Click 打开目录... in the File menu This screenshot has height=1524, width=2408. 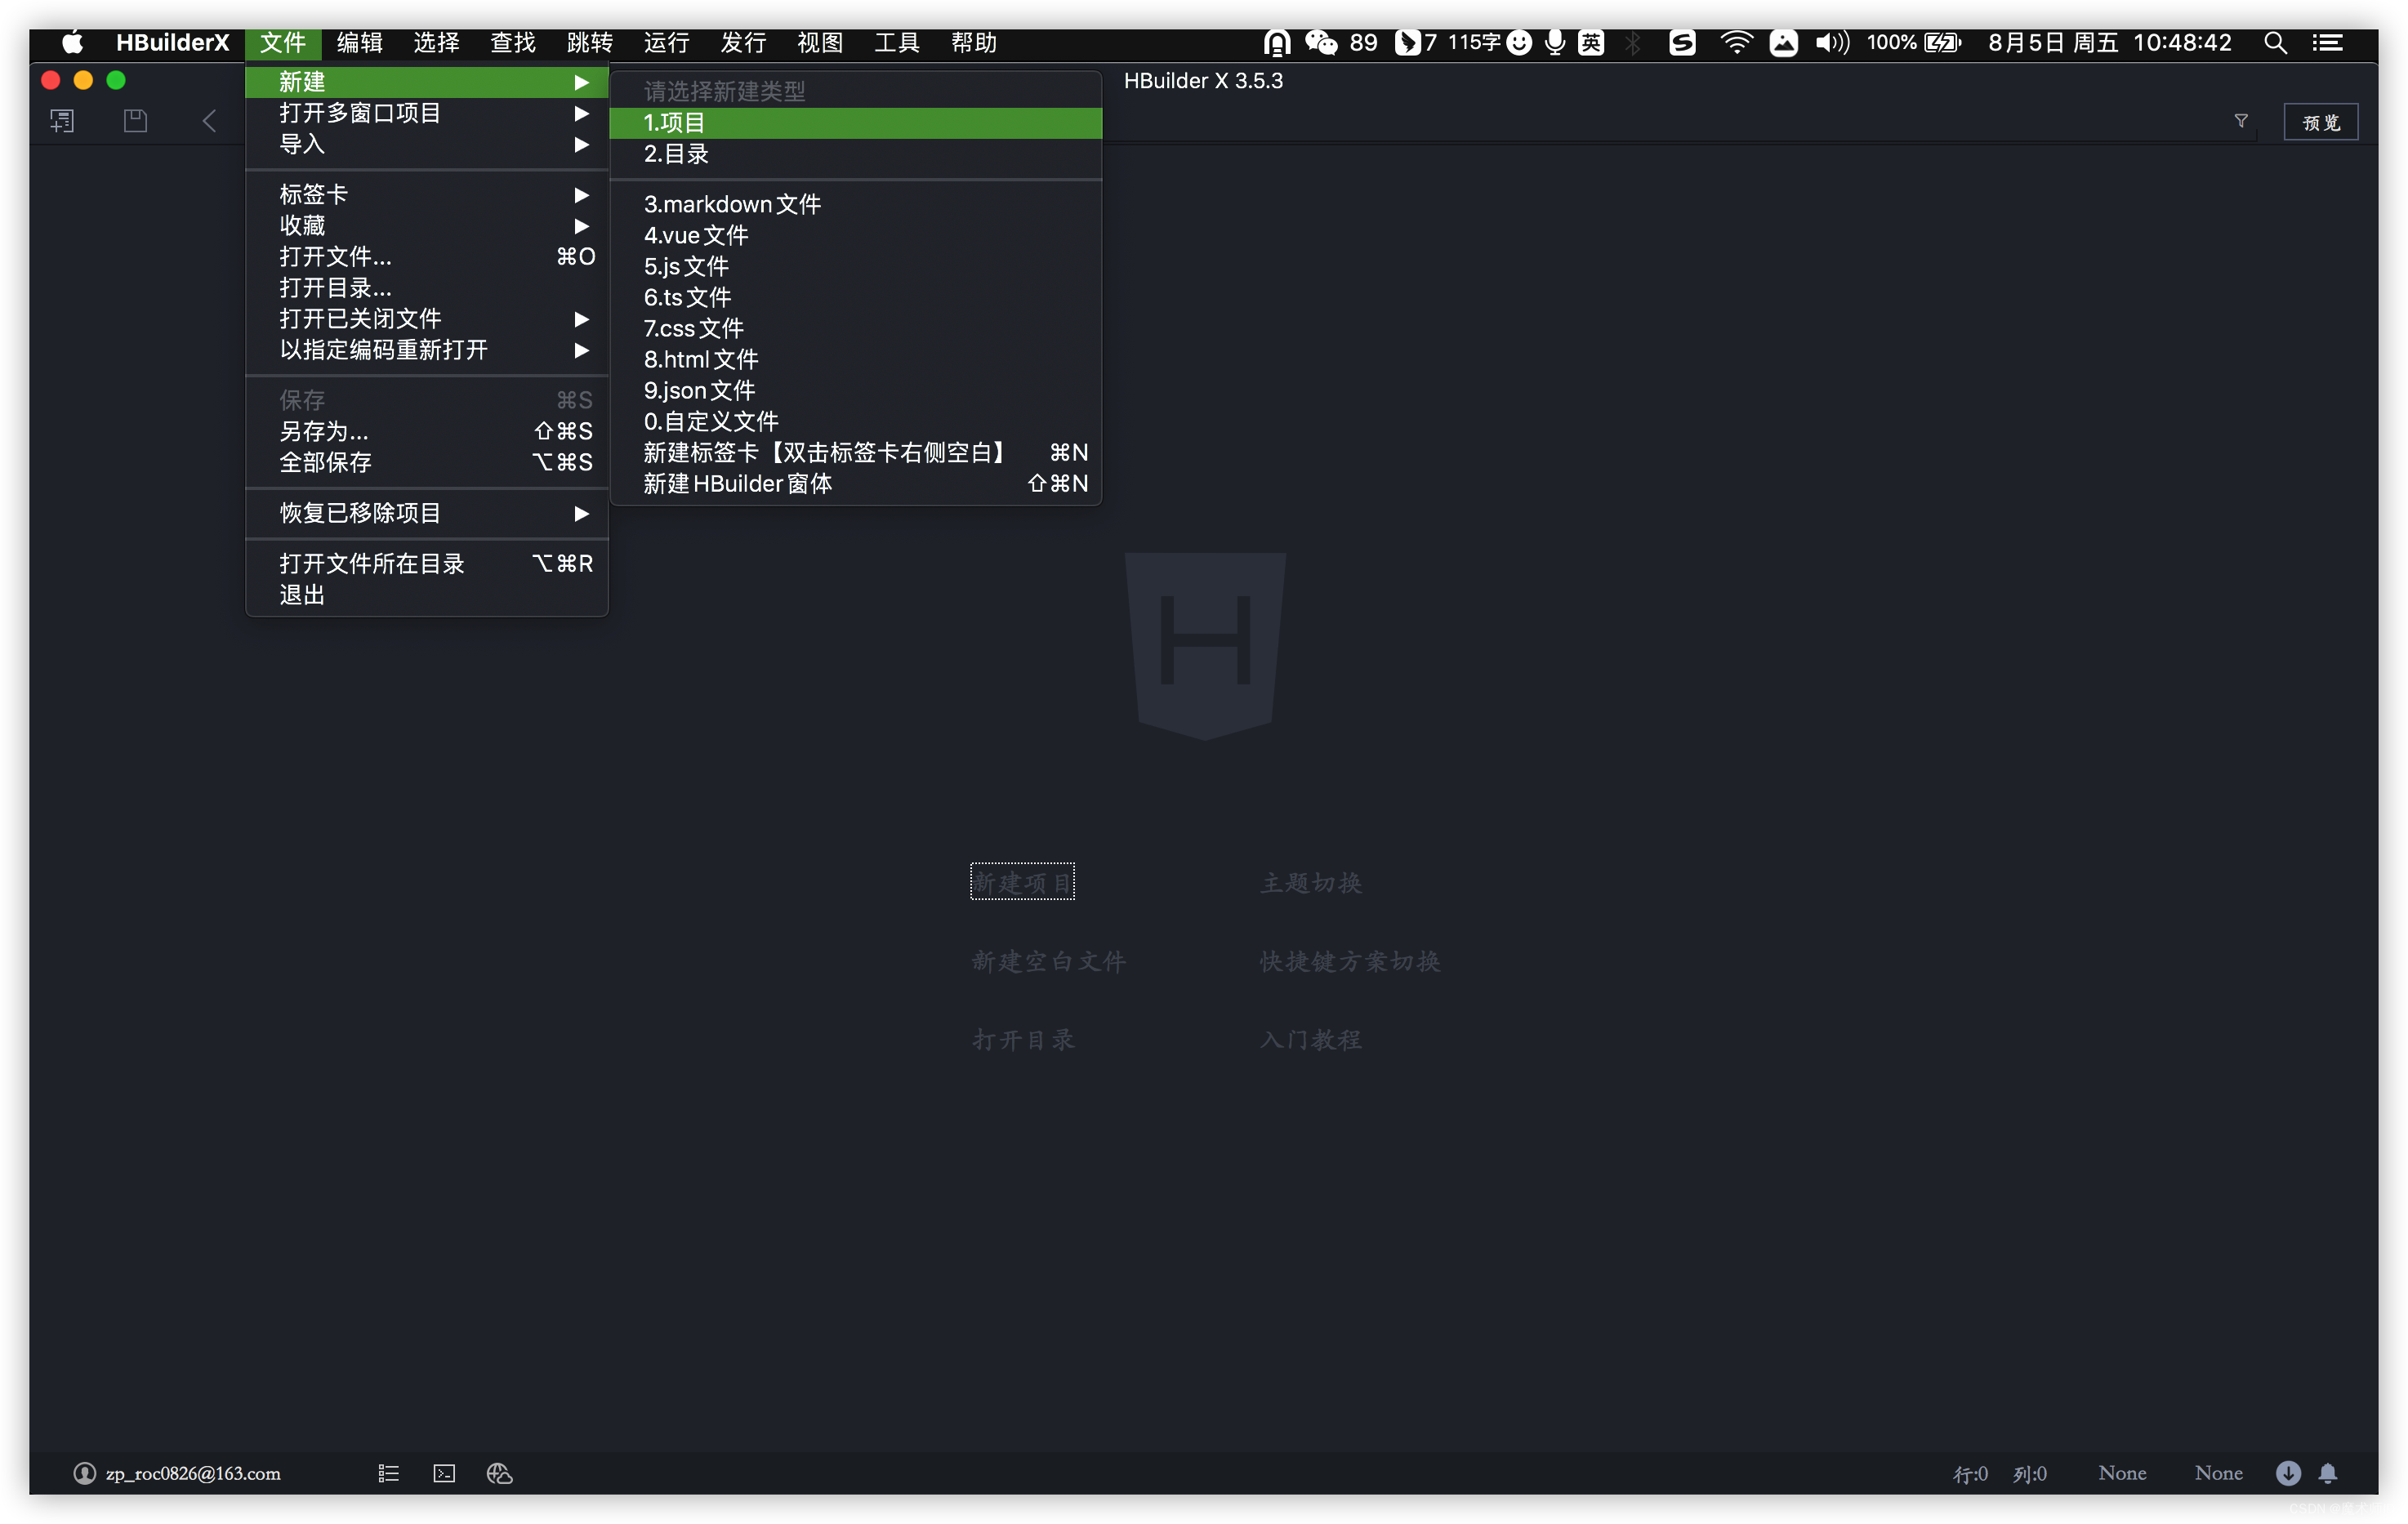pos(427,287)
